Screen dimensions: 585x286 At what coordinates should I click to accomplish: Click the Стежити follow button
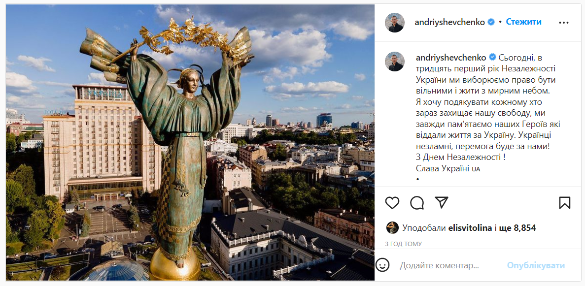[523, 22]
